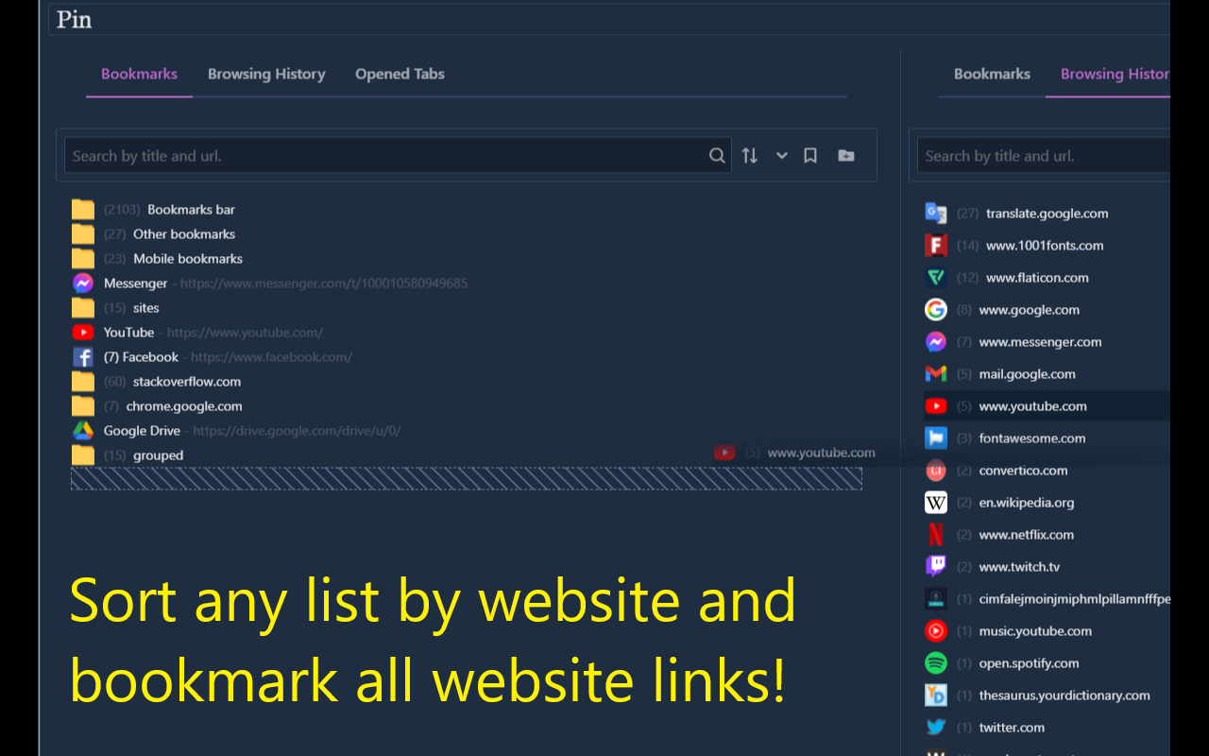Click the Messenger bookmark icon
Image resolution: width=1209 pixels, height=756 pixels.
coord(83,283)
